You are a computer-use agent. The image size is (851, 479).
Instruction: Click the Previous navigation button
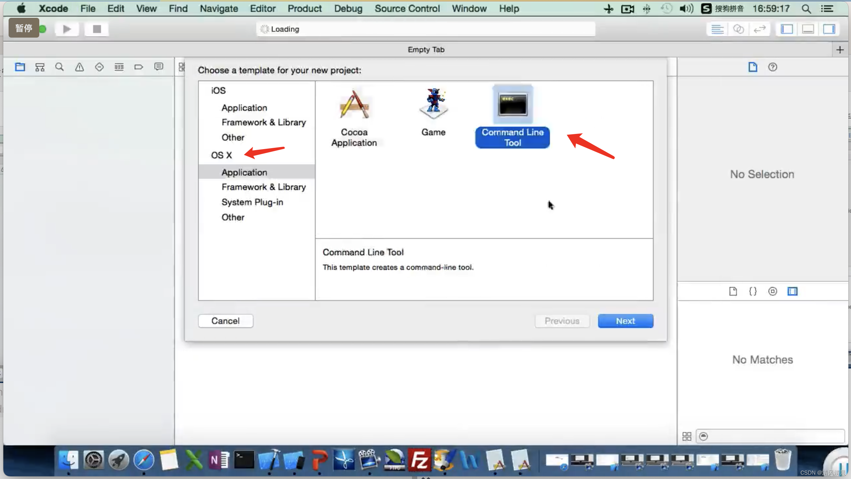(562, 321)
